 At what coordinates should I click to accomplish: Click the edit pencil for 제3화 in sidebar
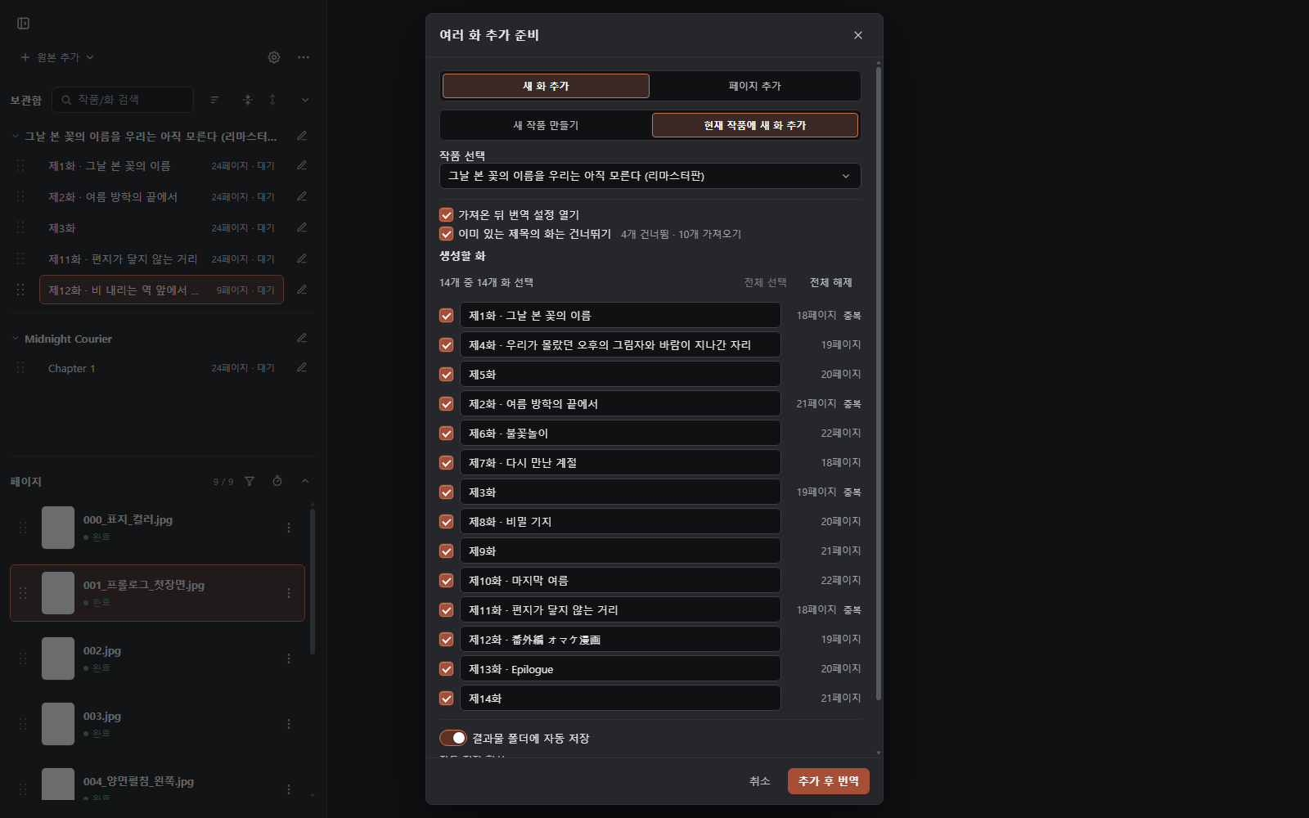pos(302,227)
